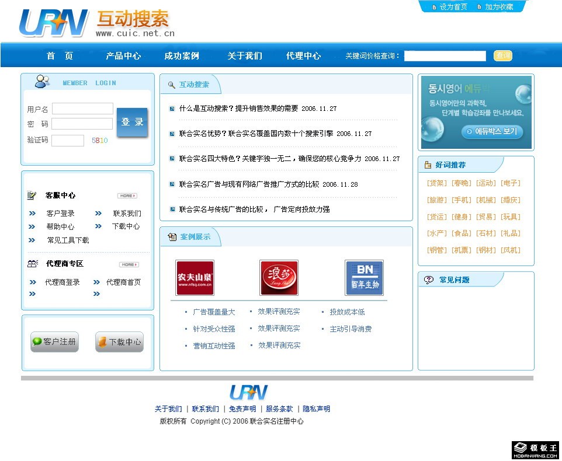The height and width of the screenshot is (461, 562).
Task: Focus the 用户名 input field
Action: click(82, 109)
